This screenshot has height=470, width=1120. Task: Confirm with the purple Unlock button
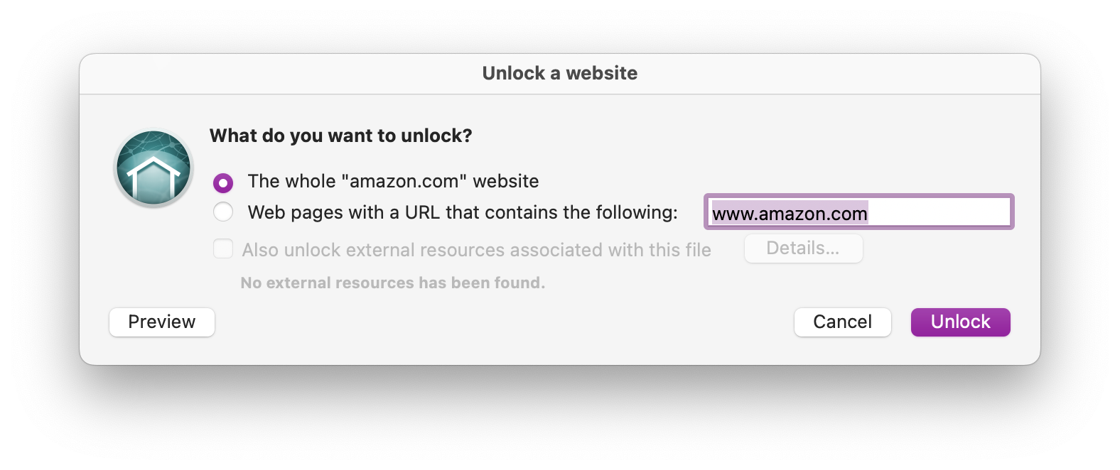(x=960, y=322)
